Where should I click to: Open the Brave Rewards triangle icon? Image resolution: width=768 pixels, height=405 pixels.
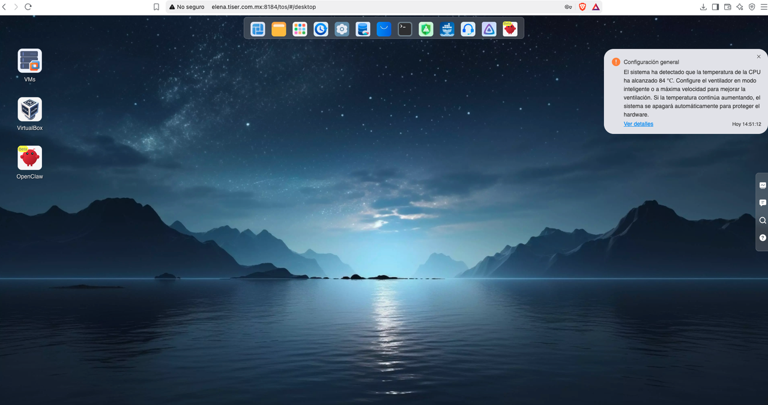click(x=596, y=7)
